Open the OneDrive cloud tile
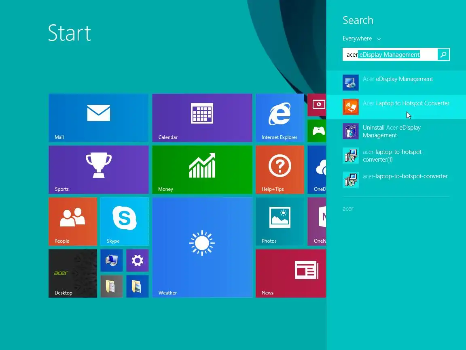 point(317,170)
